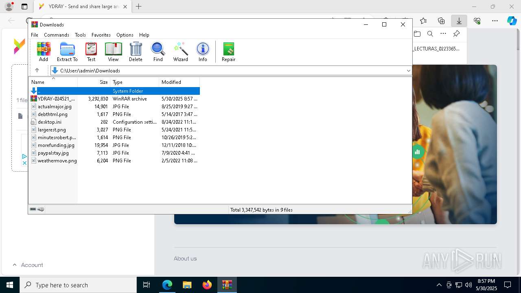This screenshot has height=293, width=521.
Task: Show hidden system tray icons chevron
Action: (439, 285)
